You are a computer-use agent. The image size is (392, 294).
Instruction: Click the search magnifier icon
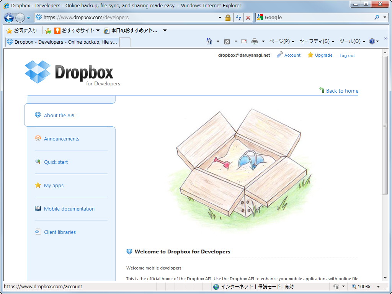pyautogui.click(x=377, y=18)
